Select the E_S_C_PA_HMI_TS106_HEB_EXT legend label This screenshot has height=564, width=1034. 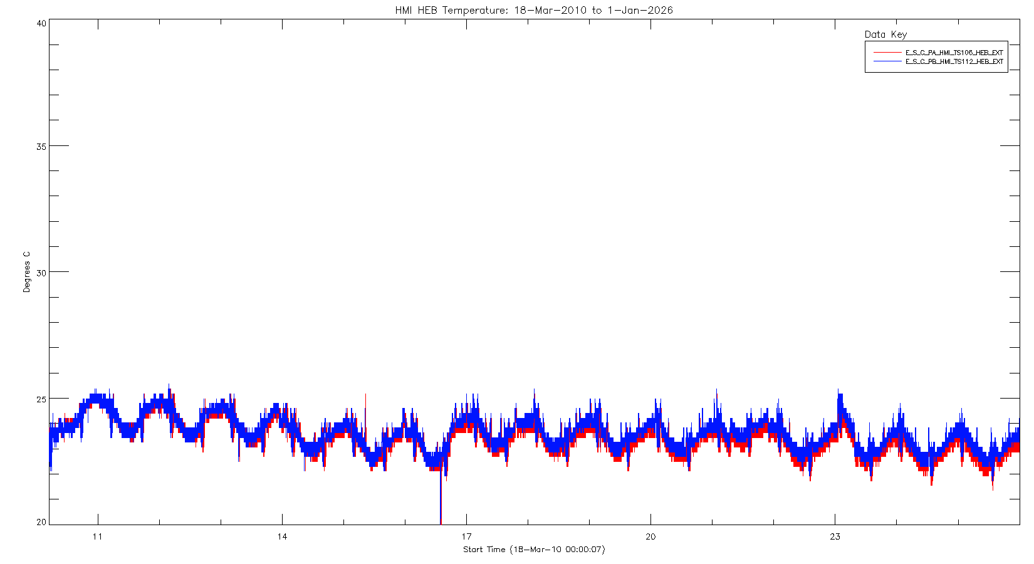click(954, 53)
